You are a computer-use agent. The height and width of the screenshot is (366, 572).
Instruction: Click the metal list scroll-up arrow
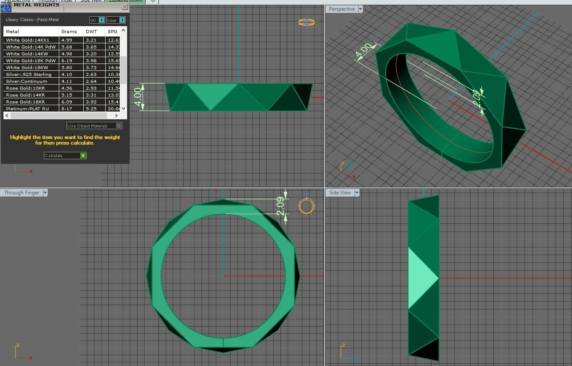(x=124, y=30)
